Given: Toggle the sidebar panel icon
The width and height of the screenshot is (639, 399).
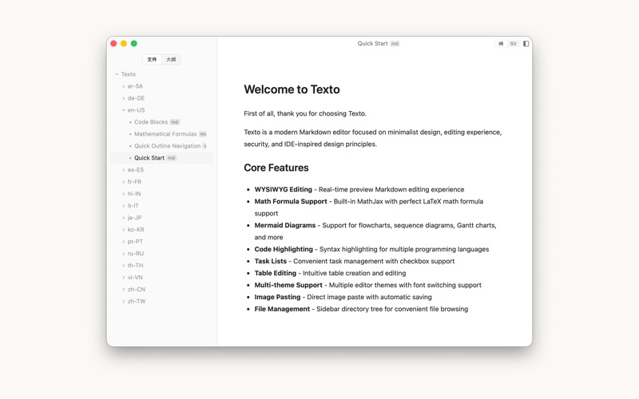Looking at the screenshot, I should coord(526,44).
